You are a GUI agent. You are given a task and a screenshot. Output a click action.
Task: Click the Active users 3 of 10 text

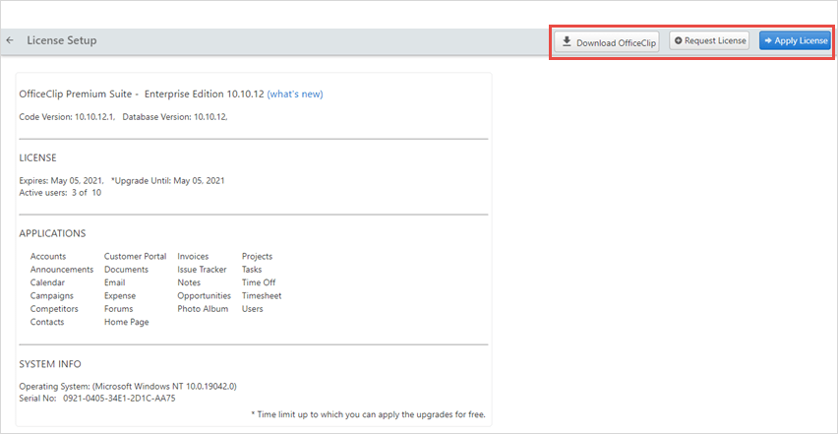pyautogui.click(x=60, y=193)
